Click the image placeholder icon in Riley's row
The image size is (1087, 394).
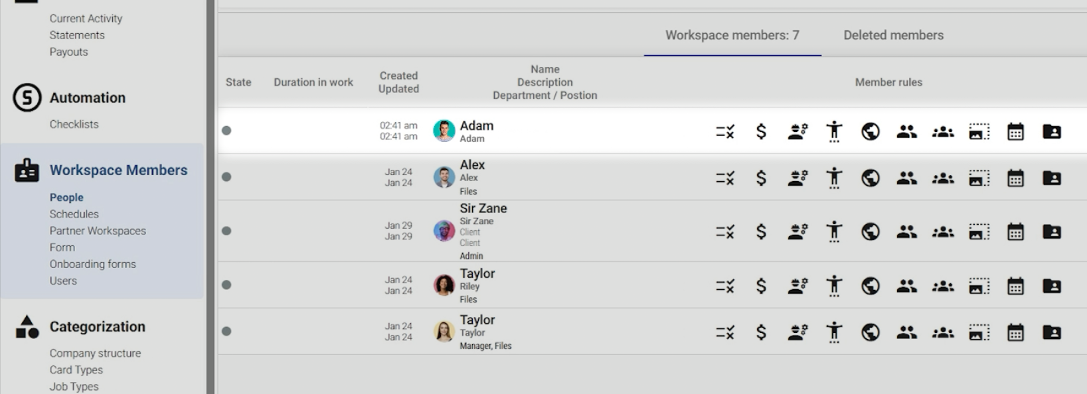[x=979, y=286]
